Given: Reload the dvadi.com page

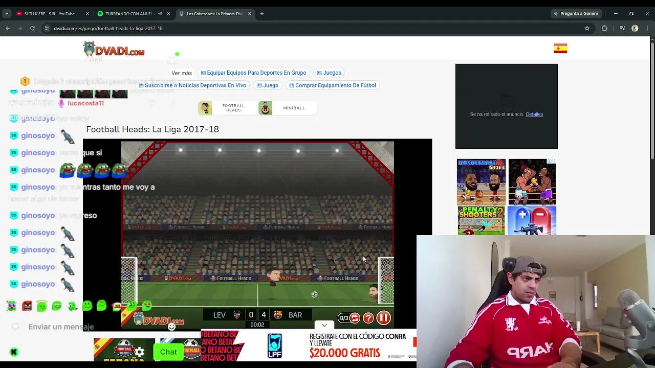Looking at the screenshot, I should pos(32,28).
